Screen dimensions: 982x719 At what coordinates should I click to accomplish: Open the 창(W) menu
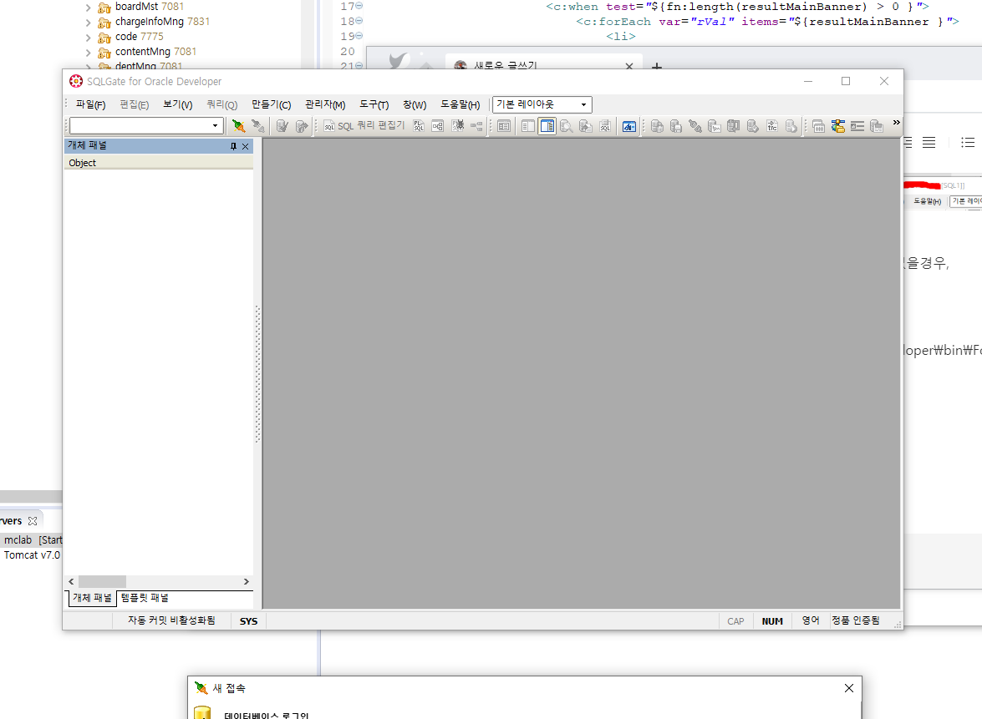415,104
